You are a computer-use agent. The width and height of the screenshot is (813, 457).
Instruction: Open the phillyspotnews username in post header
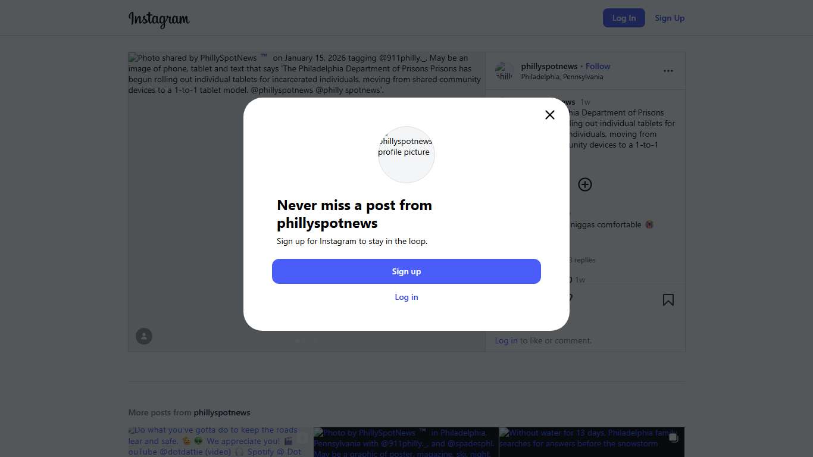[x=549, y=66]
